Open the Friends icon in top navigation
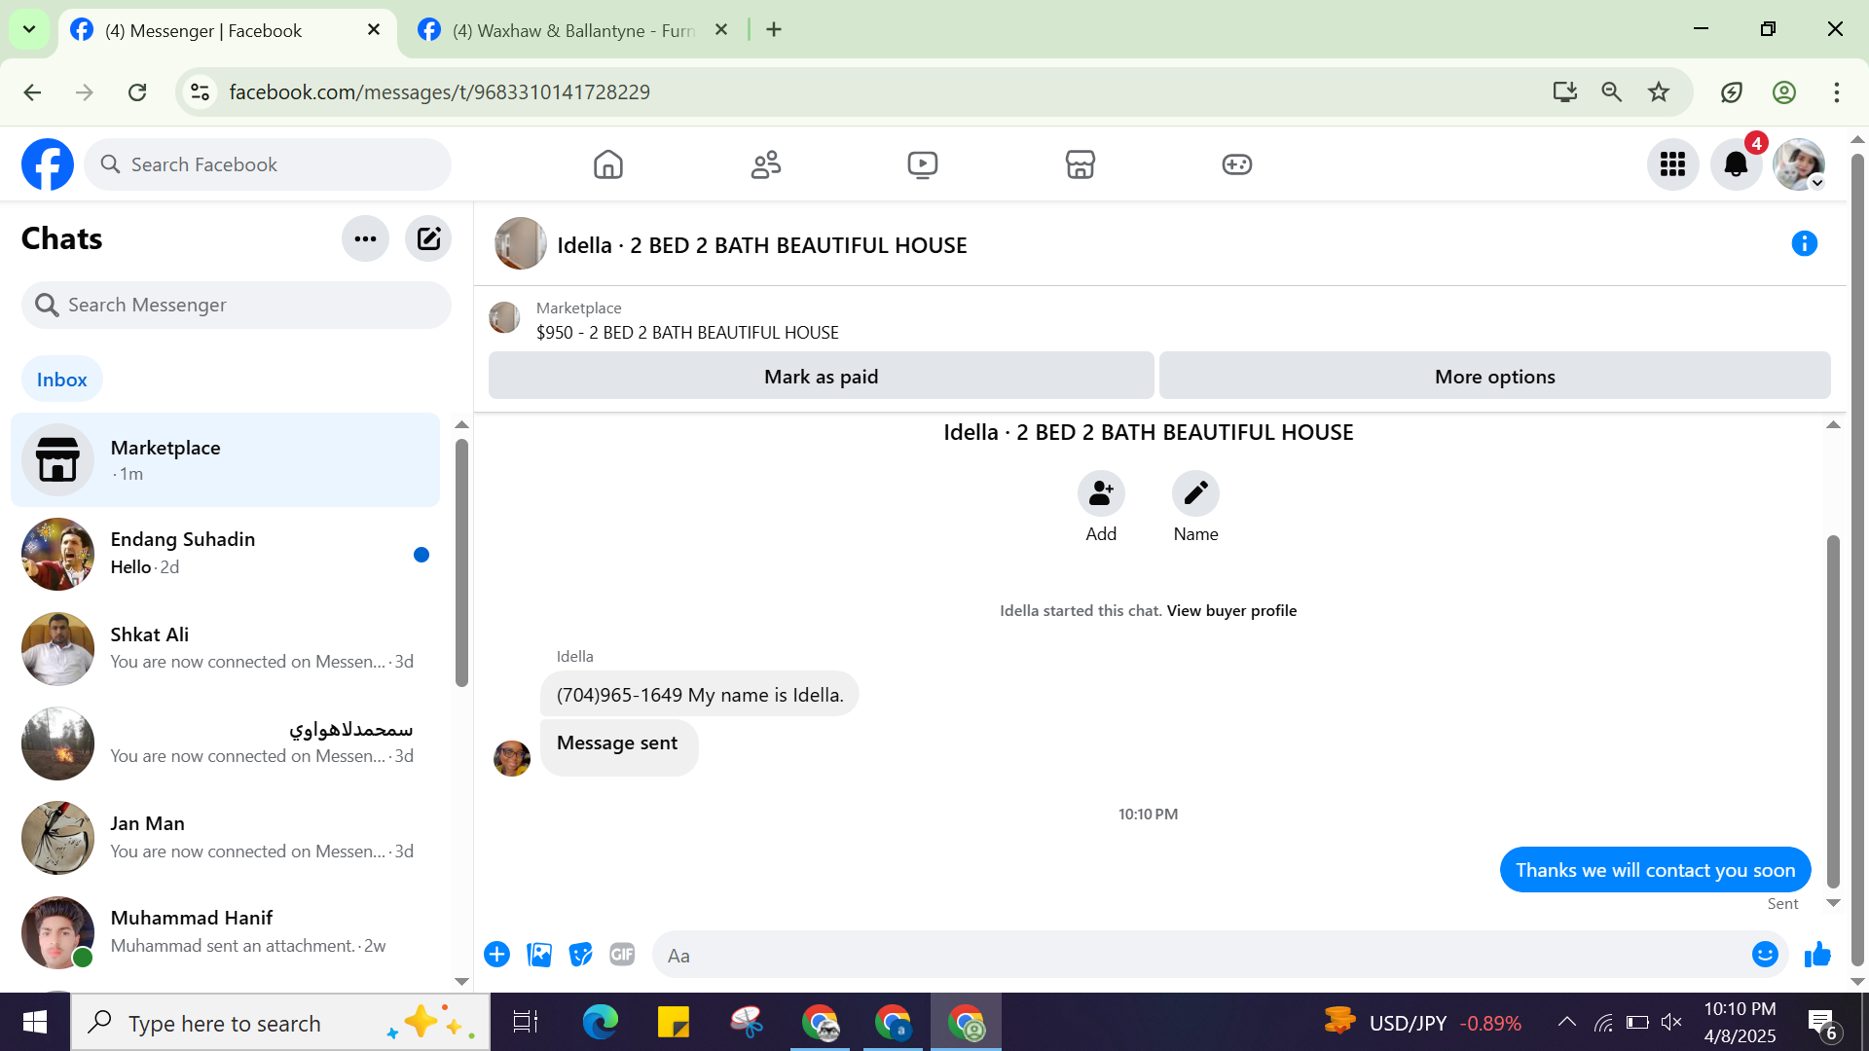 point(765,164)
